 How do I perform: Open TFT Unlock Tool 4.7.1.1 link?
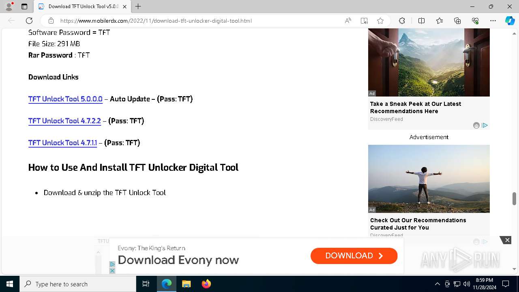[62, 143]
